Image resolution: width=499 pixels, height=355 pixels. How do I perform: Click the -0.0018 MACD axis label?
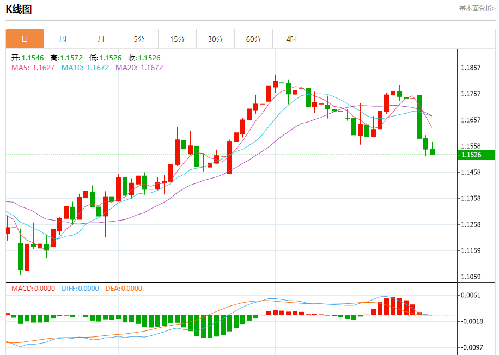tap(472, 321)
